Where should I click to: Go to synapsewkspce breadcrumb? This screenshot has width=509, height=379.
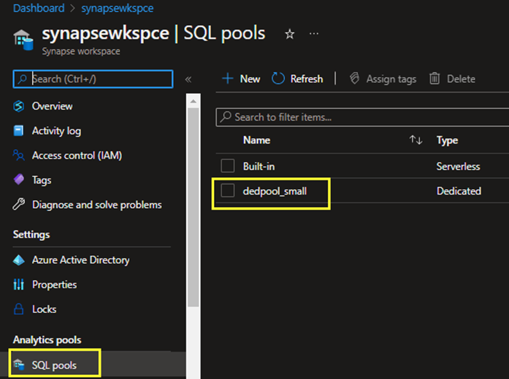[x=118, y=8]
